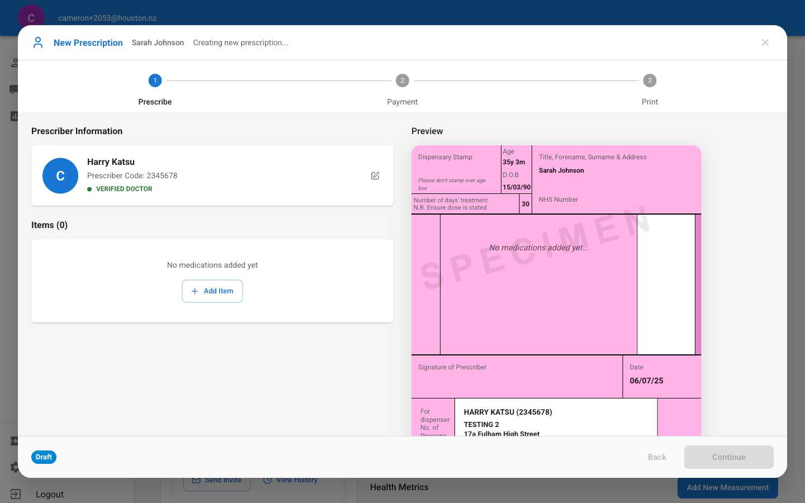Click the 35y 3m age value in preview
This screenshot has width=805, height=503.
tap(514, 162)
